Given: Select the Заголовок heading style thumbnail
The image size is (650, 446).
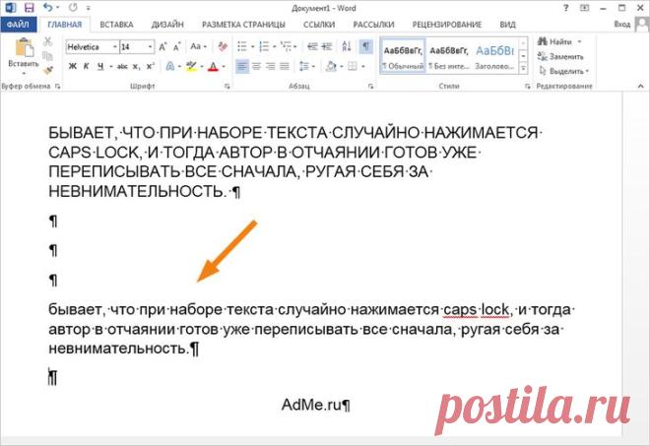Looking at the screenshot, I should [494, 56].
